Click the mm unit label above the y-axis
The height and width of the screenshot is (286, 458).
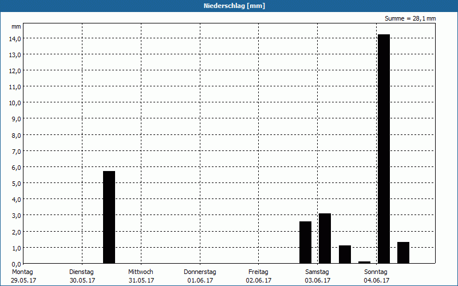tap(16, 27)
